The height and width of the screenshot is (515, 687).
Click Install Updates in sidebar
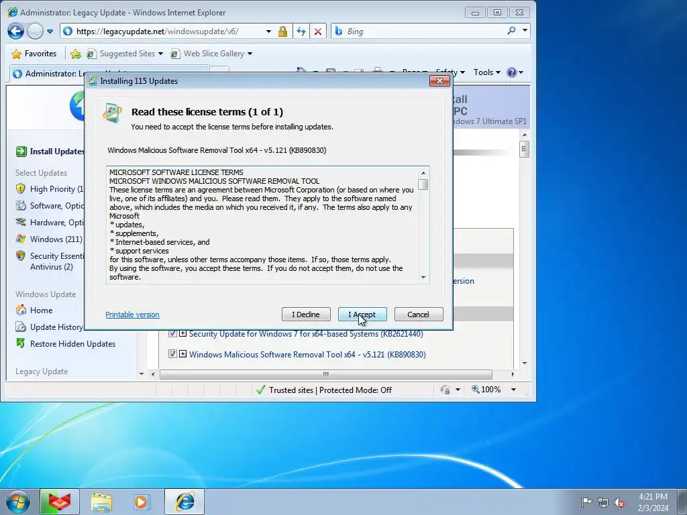coord(57,152)
